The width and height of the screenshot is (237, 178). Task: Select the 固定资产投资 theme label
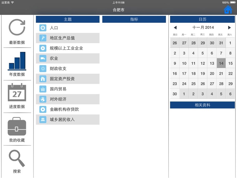[62, 79]
